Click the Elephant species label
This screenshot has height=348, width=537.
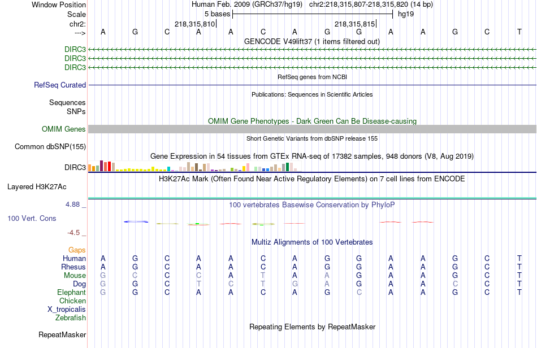71,292
